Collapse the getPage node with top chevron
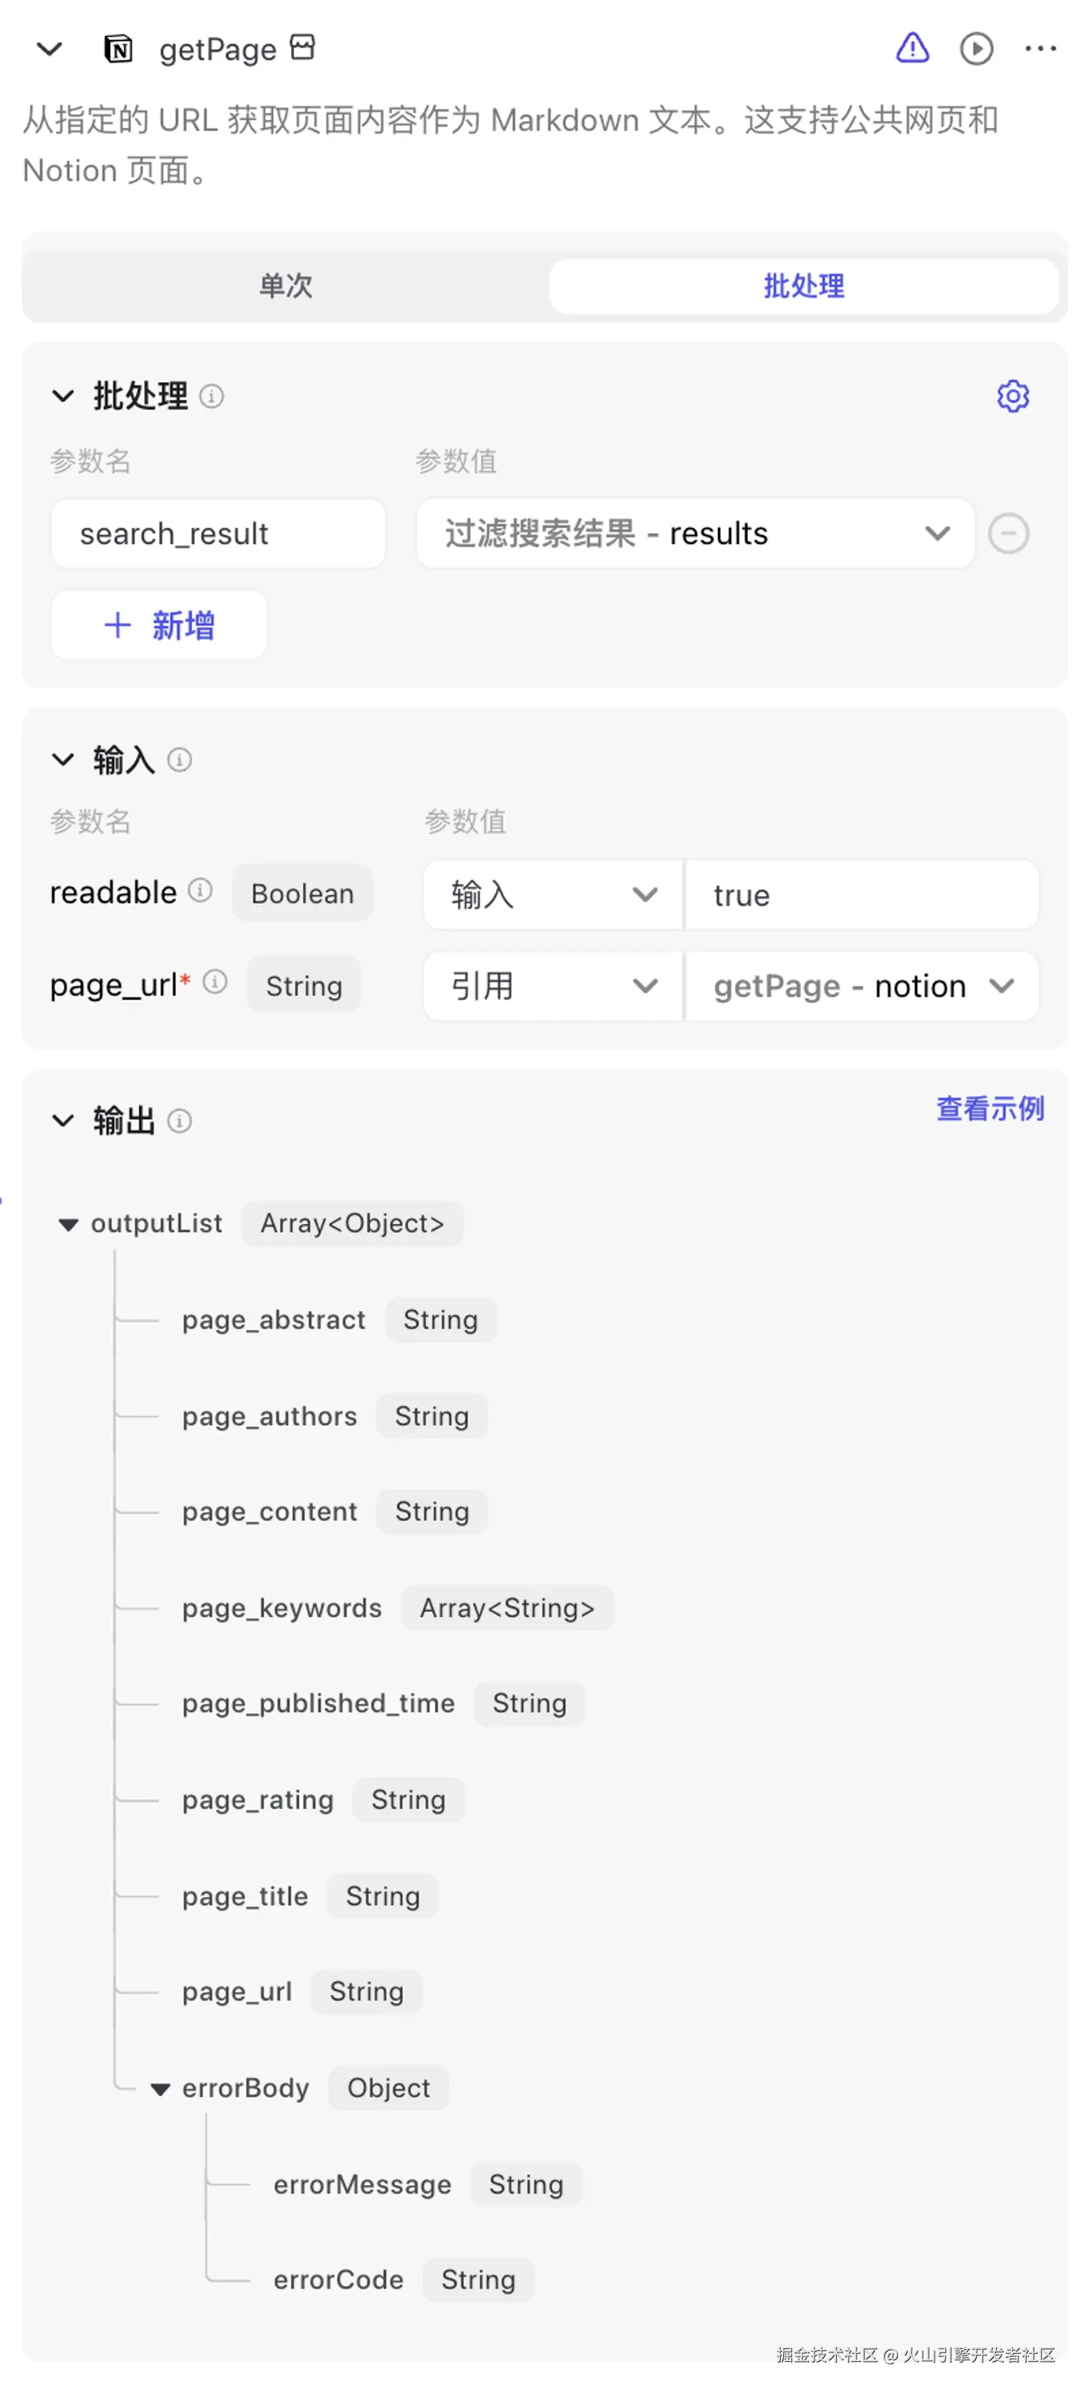The width and height of the screenshot is (1087, 2396). pos(49,48)
